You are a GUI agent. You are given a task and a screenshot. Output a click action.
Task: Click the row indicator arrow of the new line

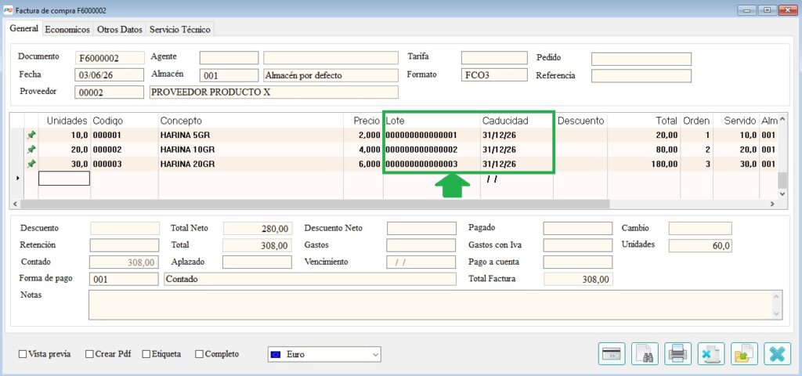(18, 178)
